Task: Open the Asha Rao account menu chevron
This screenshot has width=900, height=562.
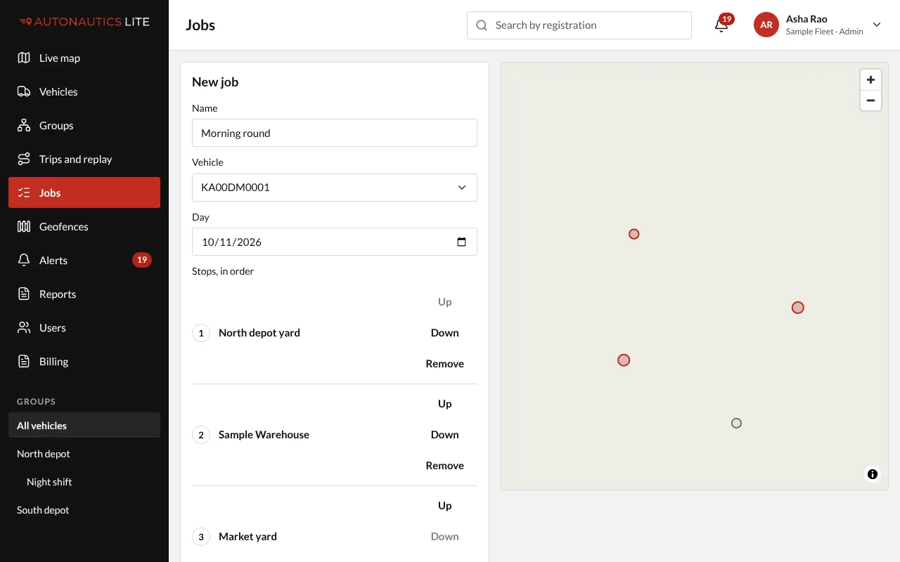Action: point(877,25)
